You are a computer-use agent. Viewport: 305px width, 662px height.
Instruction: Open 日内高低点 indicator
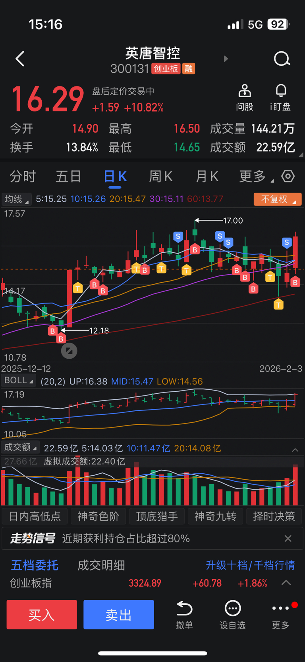[x=35, y=516]
